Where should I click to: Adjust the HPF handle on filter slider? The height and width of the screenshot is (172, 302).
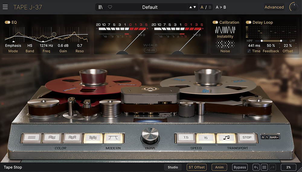point(262,41)
